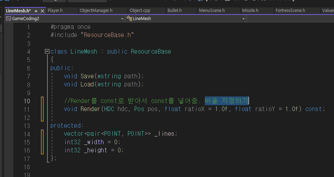Image resolution: width=334 pixels, height=177 pixels.
Task: Switch to the Player.h tab
Action: tap(55, 11)
